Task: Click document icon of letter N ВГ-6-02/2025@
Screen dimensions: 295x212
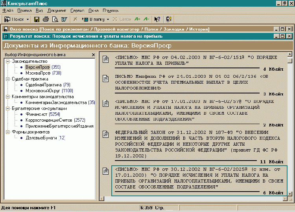Action: (x=106, y=171)
